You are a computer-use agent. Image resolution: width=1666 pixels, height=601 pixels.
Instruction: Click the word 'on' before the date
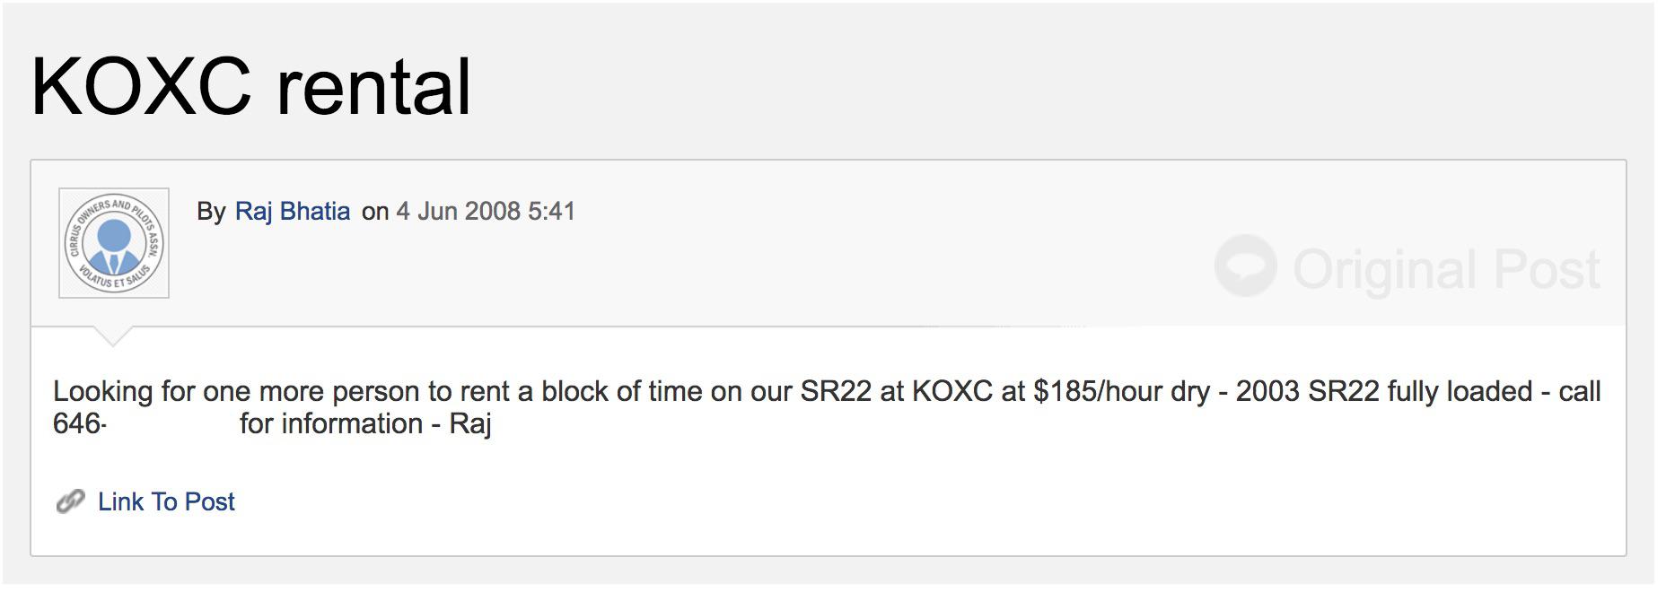pos(374,212)
